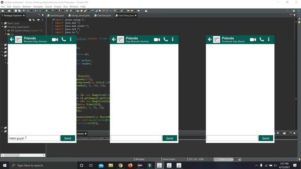This screenshot has width=301, height=169.
Task: Collapse the Chatting_Application project
Action: coord(2,27)
